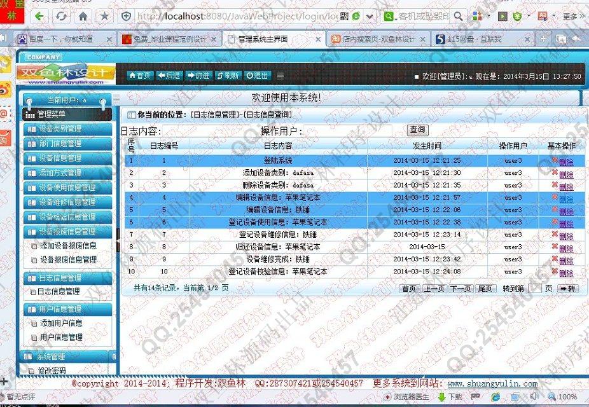
Task: Click the 100% zoom control in status bar
Action: (x=562, y=396)
